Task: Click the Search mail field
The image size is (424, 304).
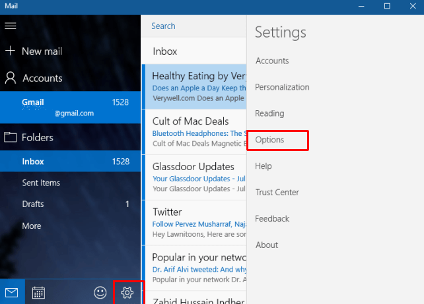Action: [194, 26]
